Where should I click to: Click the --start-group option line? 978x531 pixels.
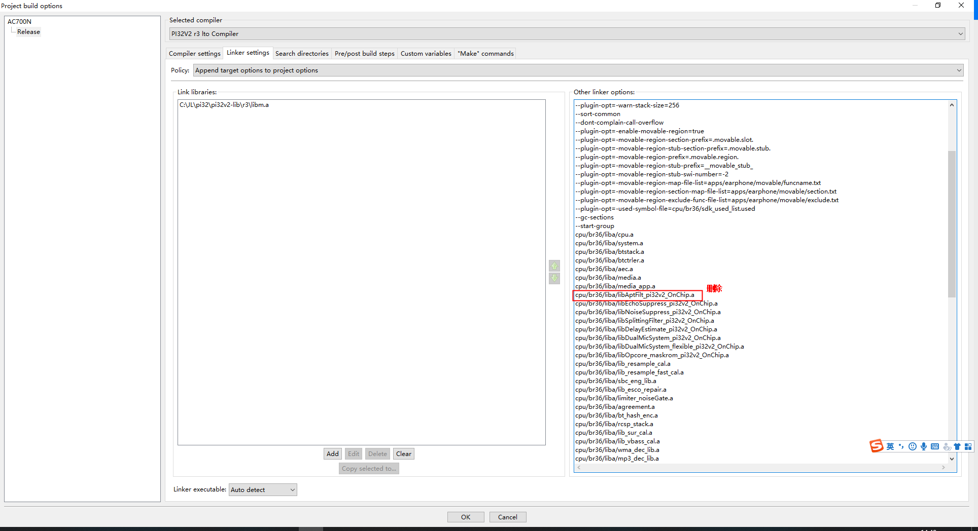[x=595, y=226]
